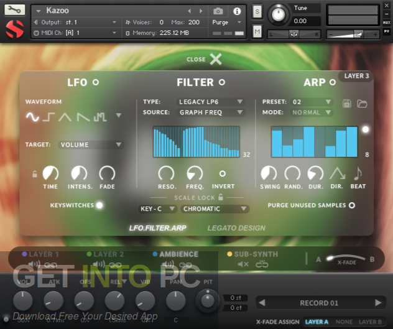Save the ARP preset with disk icon

pyautogui.click(x=347, y=103)
